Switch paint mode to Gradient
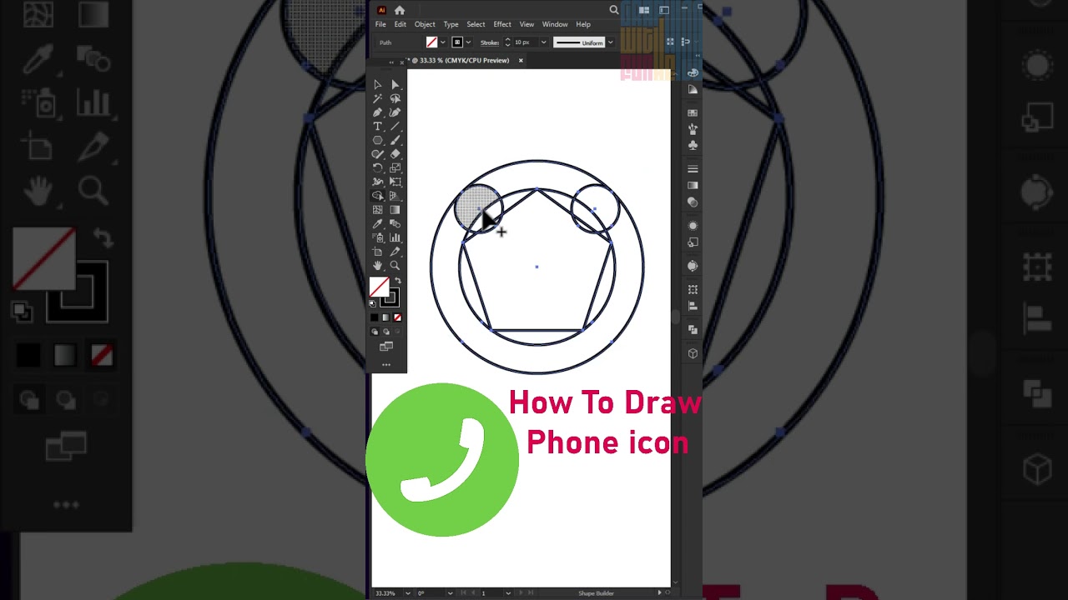Image resolution: width=1068 pixels, height=600 pixels. click(385, 317)
